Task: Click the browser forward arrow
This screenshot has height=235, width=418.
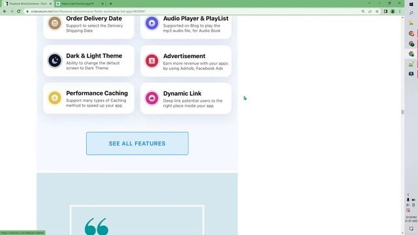Action: [12, 12]
